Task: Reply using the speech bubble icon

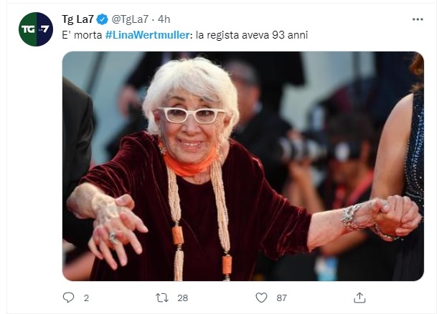Action: (x=68, y=298)
